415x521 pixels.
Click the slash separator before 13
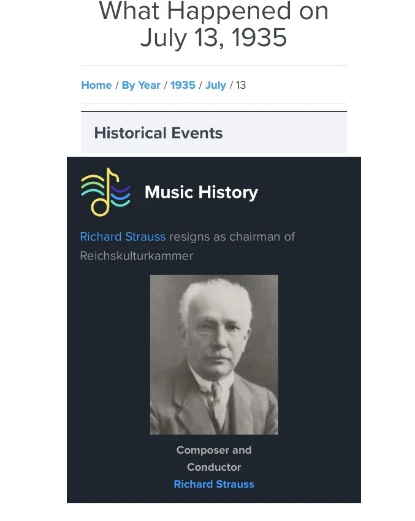(x=231, y=85)
